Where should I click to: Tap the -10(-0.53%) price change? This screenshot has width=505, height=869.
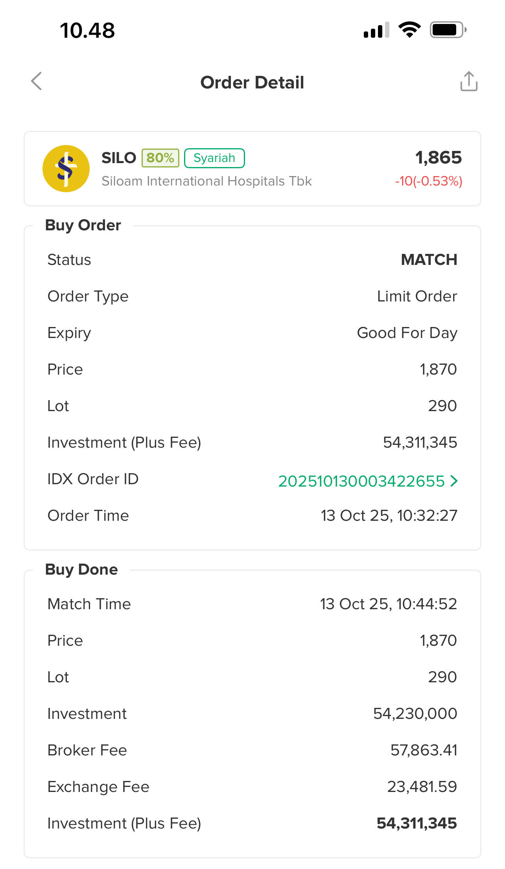[429, 181]
